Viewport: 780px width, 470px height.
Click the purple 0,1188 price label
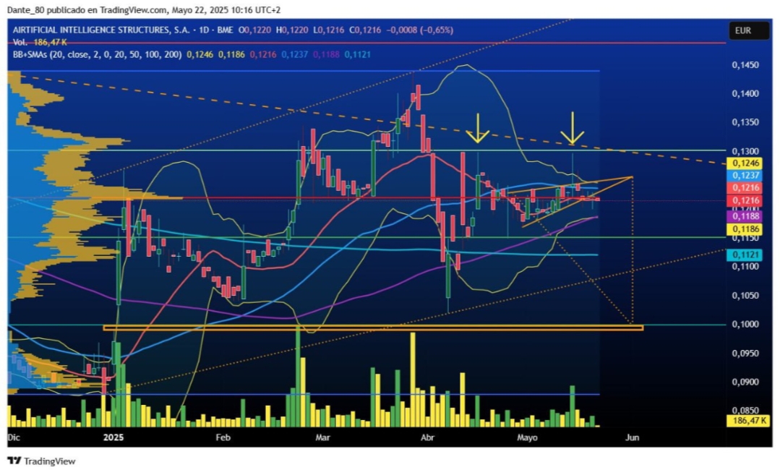[745, 216]
